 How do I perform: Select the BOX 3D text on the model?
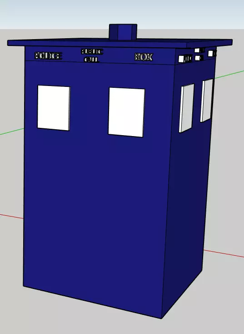coord(144,57)
